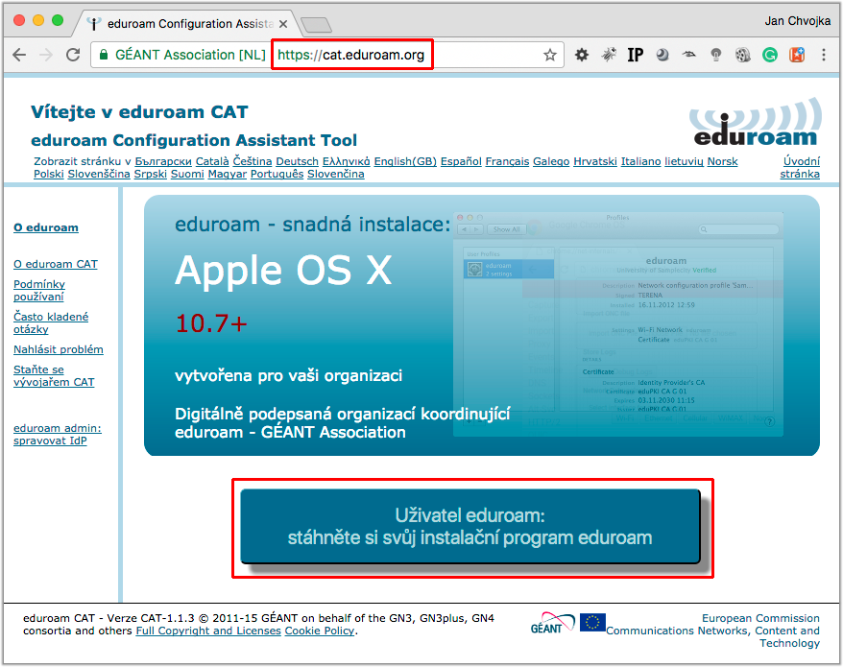Switch language to lietuvių
This screenshot has width=843, height=667.
(684, 161)
